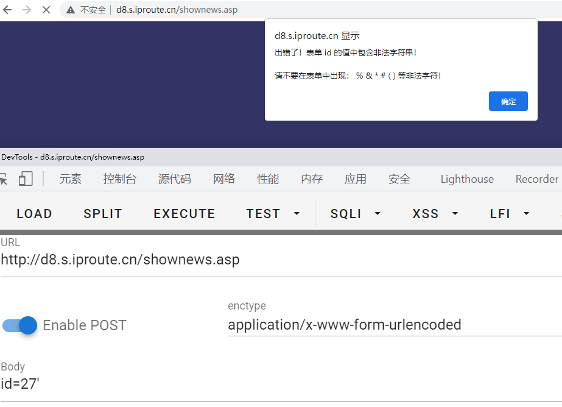Switch to the Lighthouse tab
Image resolution: width=562 pixels, height=407 pixels.
(x=467, y=179)
